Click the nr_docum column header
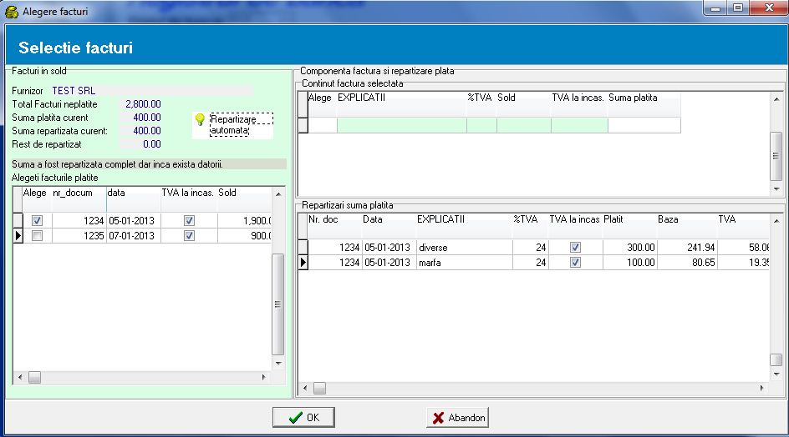 (x=77, y=193)
